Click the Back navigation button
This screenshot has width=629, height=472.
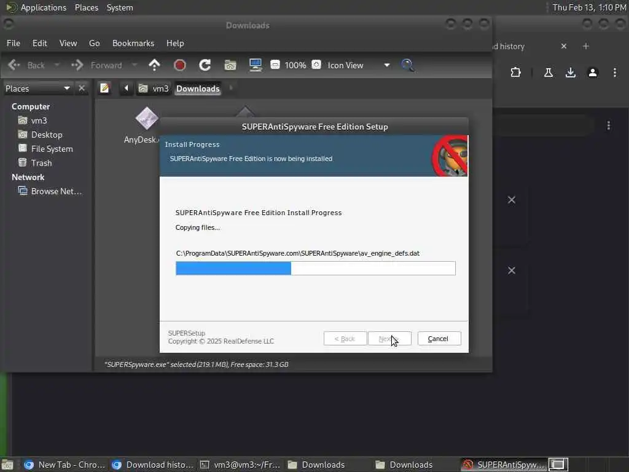[x=26, y=65]
